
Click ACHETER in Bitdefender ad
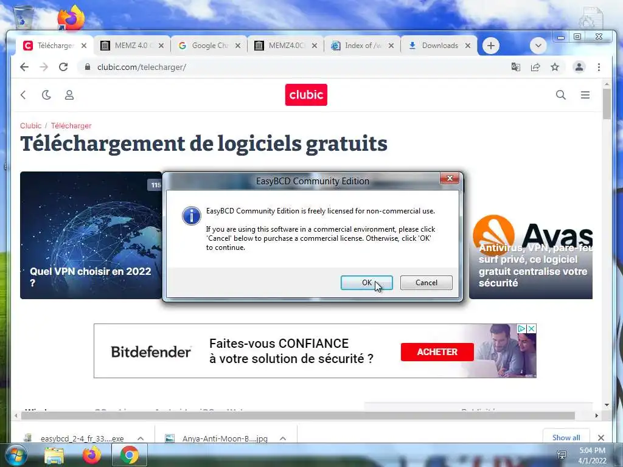[437, 352]
